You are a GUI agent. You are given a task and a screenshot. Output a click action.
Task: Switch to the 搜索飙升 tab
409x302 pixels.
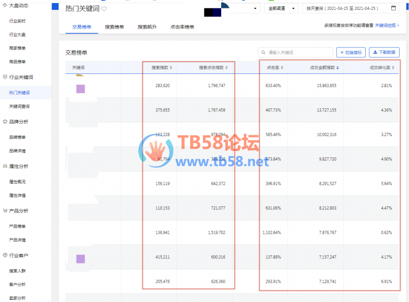147,27
